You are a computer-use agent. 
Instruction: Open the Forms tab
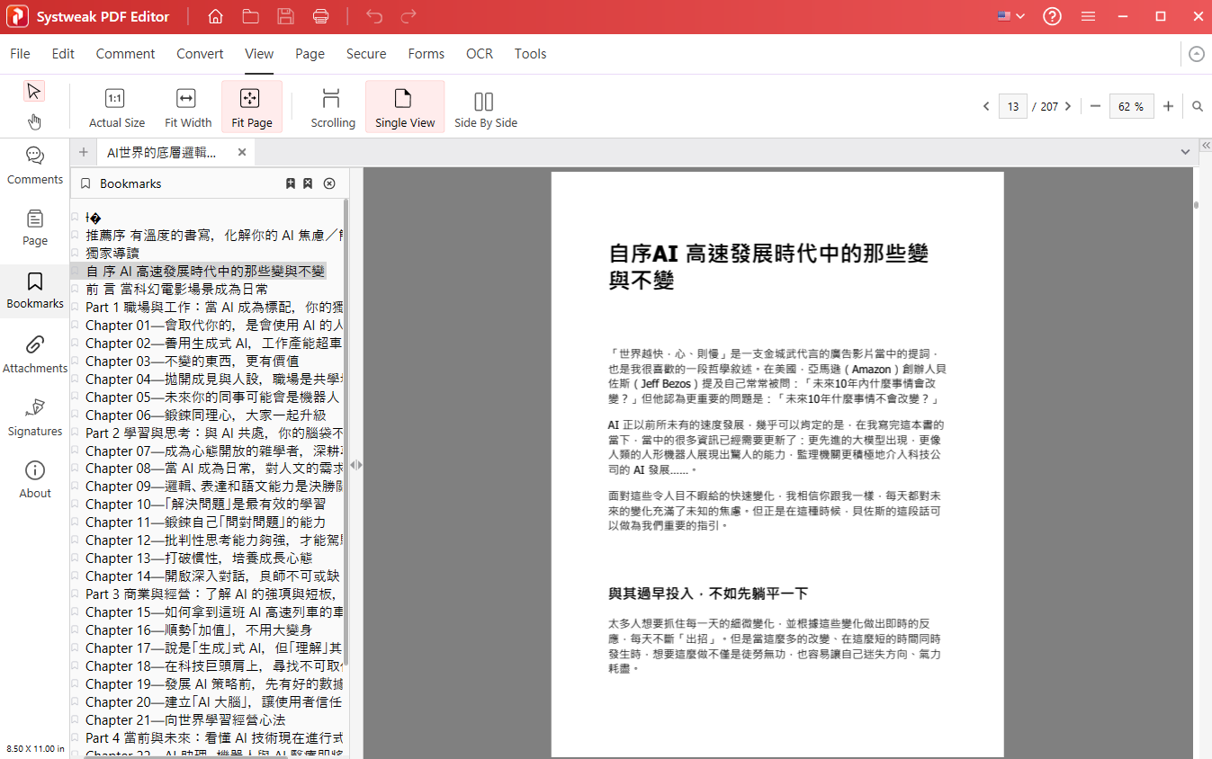426,54
